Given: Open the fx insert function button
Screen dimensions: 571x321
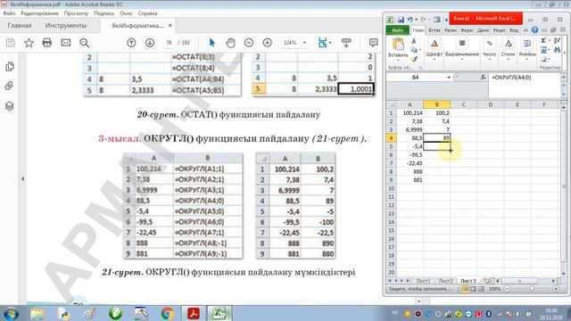Looking at the screenshot, I should point(483,78).
